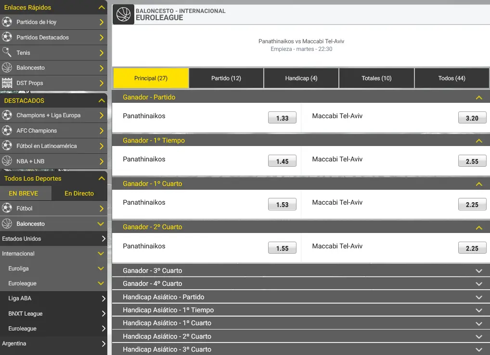Click the Champions + Liga Europa ball icon

(x=7, y=115)
